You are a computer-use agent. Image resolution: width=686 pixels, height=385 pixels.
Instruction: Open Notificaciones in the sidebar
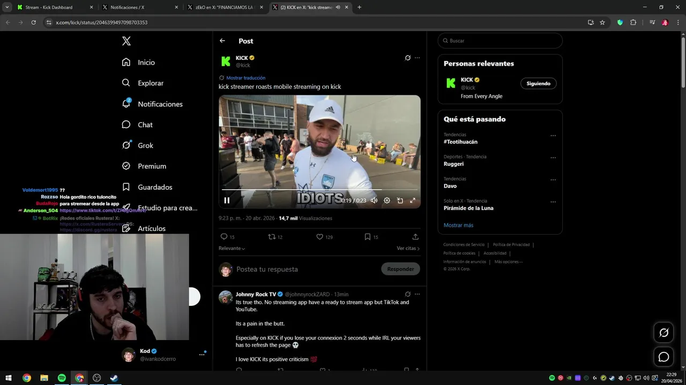152,104
